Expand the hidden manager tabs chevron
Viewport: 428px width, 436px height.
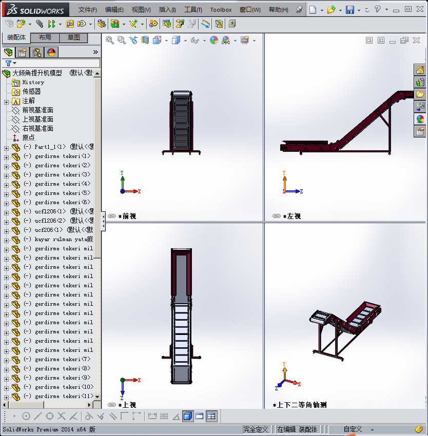(95, 52)
